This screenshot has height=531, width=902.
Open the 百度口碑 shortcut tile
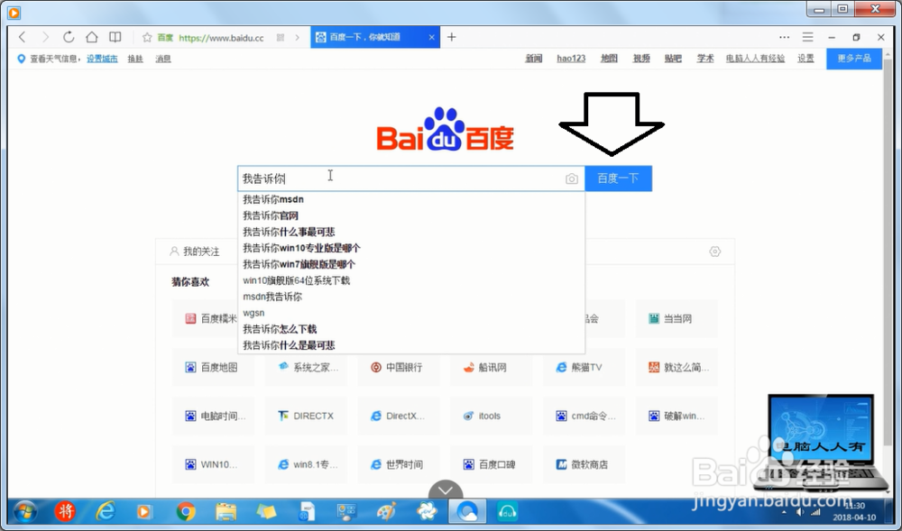pos(491,464)
